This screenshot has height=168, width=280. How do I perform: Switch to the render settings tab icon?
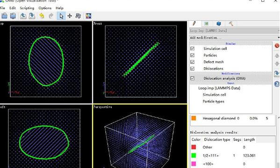pyautogui.click(x=207, y=24)
